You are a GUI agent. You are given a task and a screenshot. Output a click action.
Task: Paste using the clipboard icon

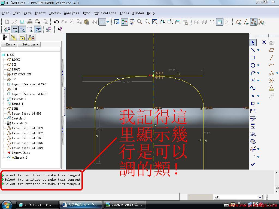point(87,22)
